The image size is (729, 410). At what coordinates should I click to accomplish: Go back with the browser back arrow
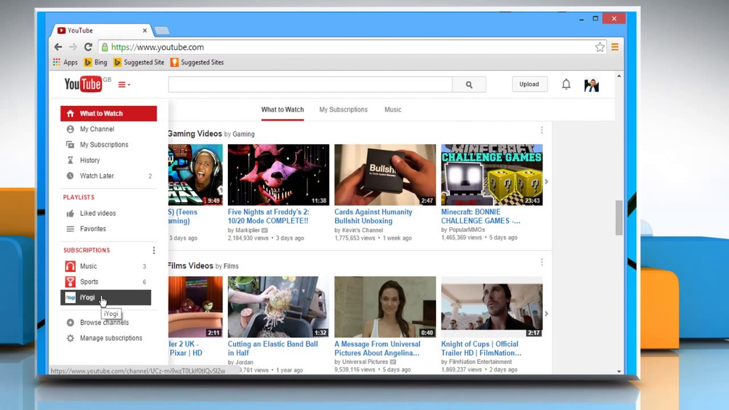pyautogui.click(x=58, y=47)
